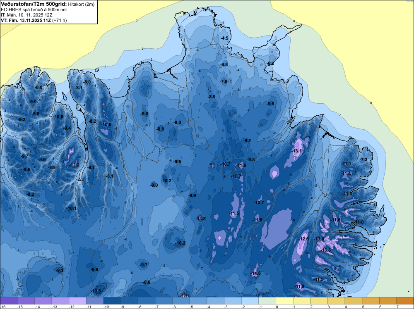Click the temperature value -6.2 on the map
Image resolution: width=414 pixels, height=309 pixels.
pyautogui.click(x=270, y=63)
